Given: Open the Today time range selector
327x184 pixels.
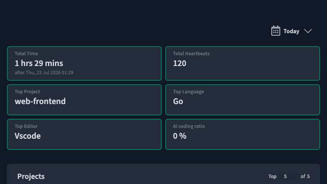Looking at the screenshot, I should coord(291,31).
